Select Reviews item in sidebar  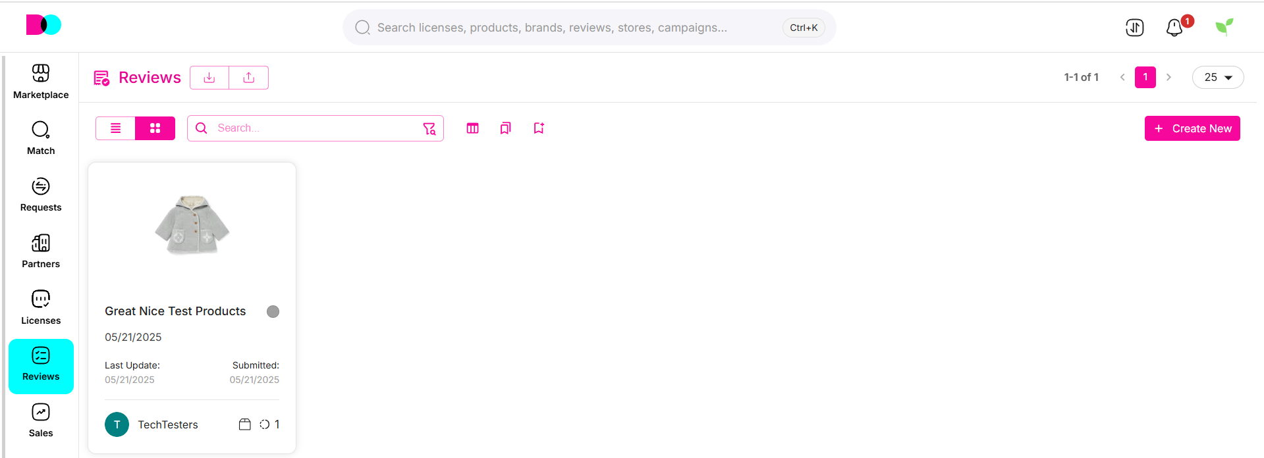pos(41,367)
